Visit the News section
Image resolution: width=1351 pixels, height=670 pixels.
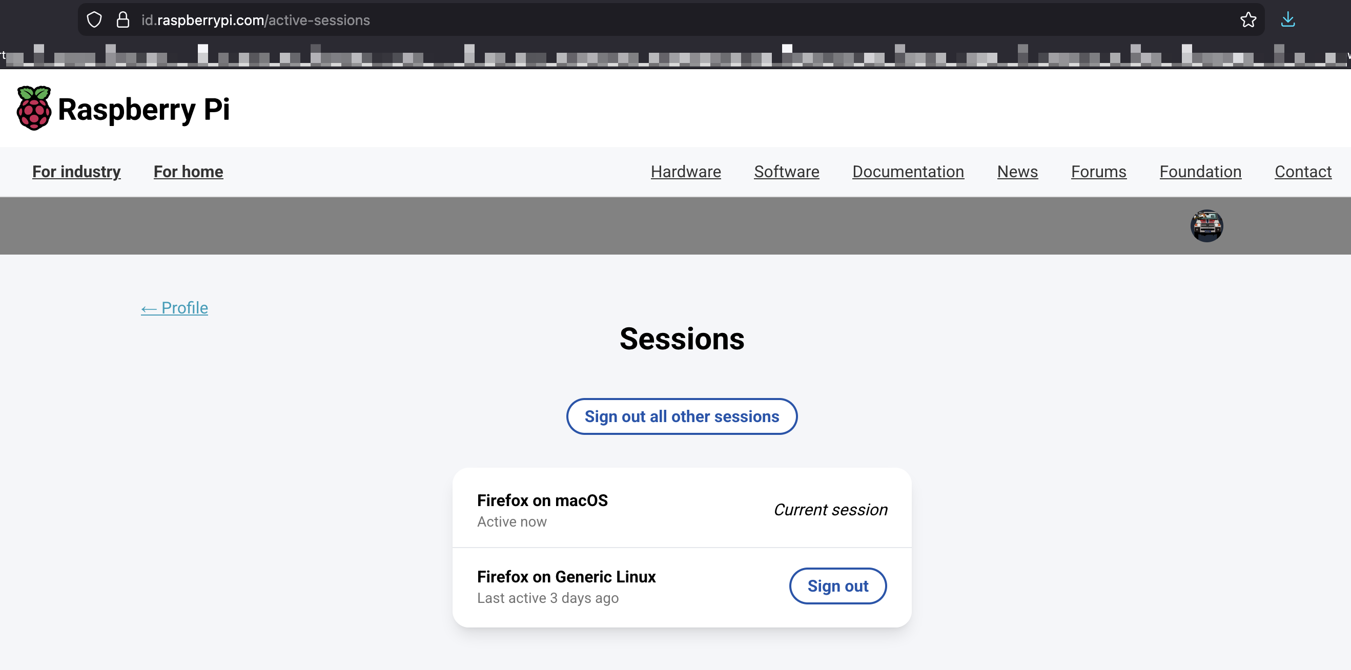coord(1017,172)
